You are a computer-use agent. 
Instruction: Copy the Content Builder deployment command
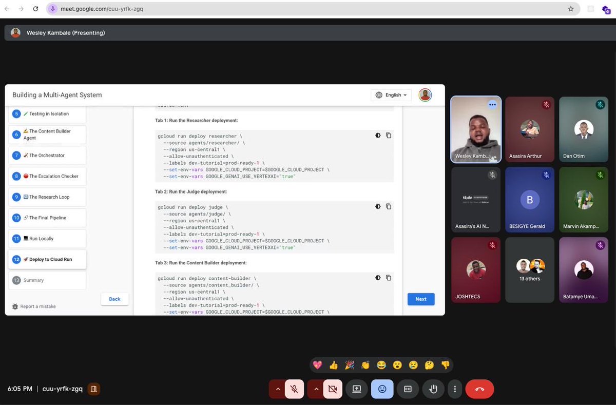389,278
